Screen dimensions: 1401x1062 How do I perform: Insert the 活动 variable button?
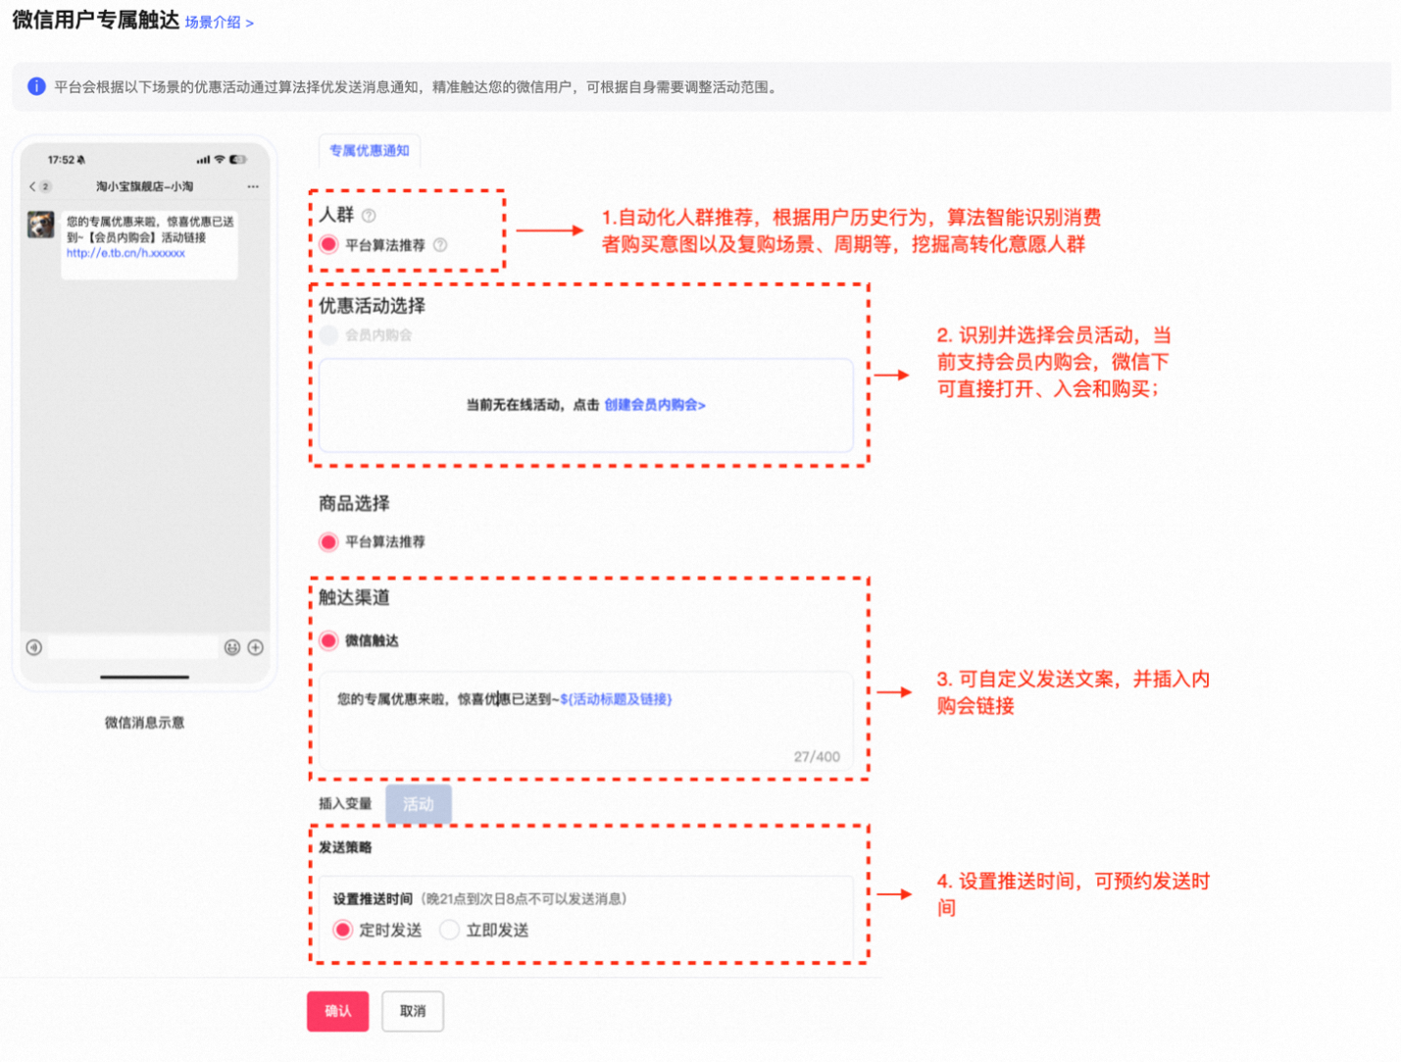click(419, 804)
